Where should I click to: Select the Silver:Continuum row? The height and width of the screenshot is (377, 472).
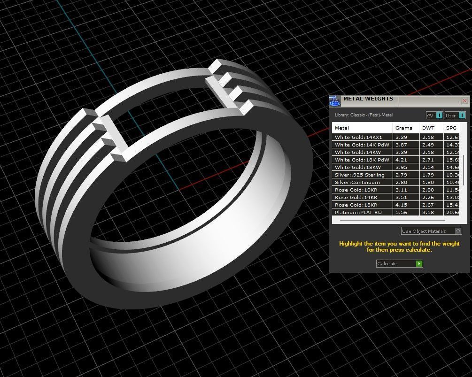[396, 182]
